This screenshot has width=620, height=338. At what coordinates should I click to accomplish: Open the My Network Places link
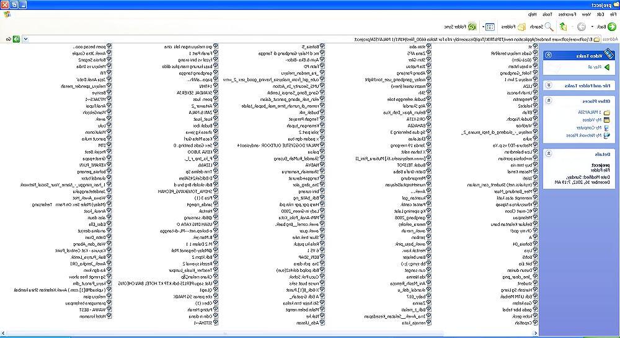coord(583,135)
